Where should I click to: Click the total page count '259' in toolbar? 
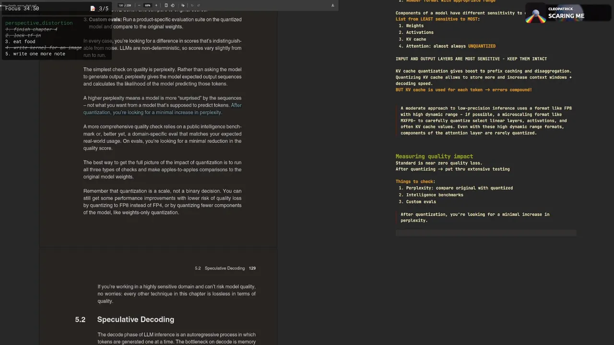[x=130, y=5]
